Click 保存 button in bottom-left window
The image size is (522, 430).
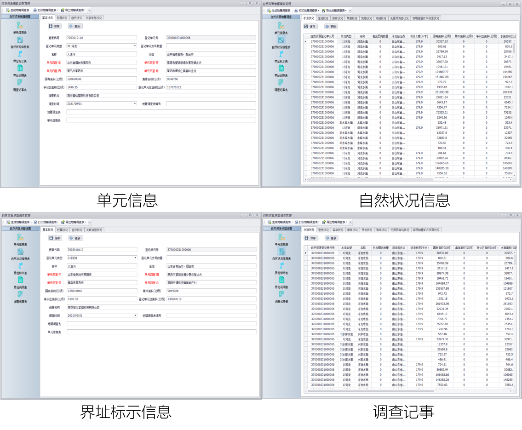[x=55, y=238]
